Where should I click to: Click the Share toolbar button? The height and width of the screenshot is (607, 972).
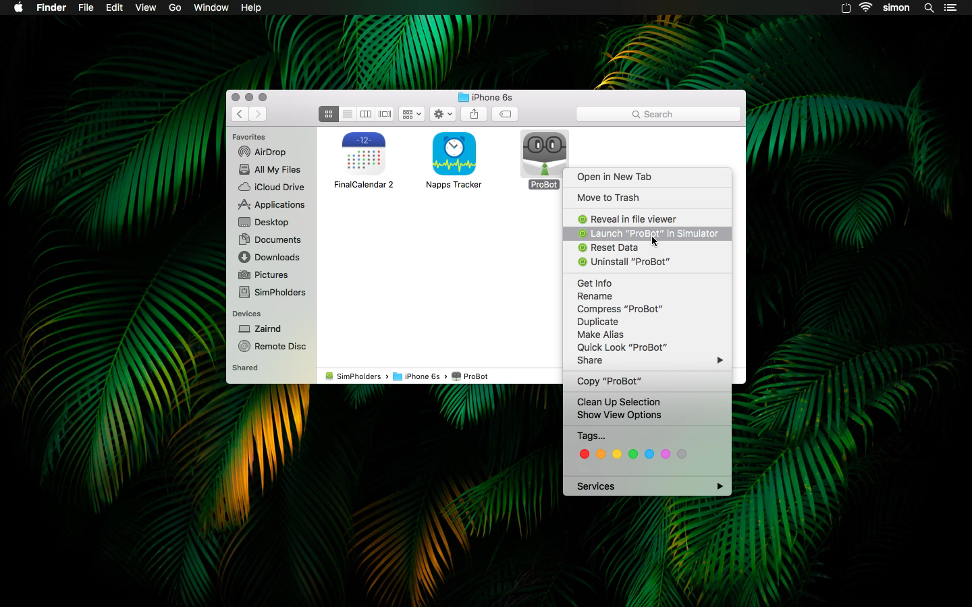pyautogui.click(x=474, y=114)
